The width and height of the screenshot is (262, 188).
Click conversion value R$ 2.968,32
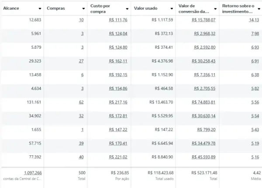(205, 34)
